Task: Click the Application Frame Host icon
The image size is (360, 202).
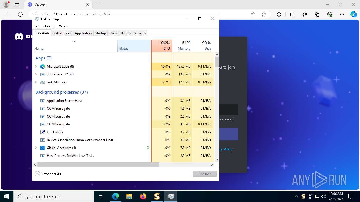Action: 43,101
